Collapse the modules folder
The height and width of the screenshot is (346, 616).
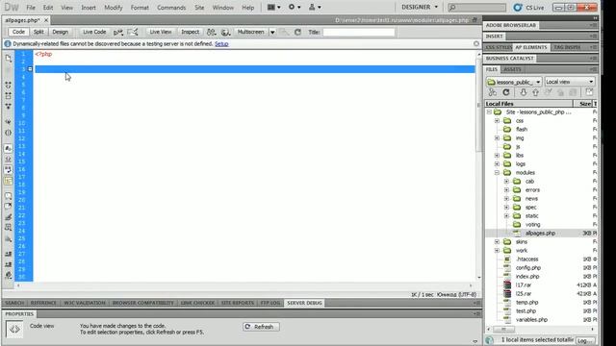click(497, 173)
